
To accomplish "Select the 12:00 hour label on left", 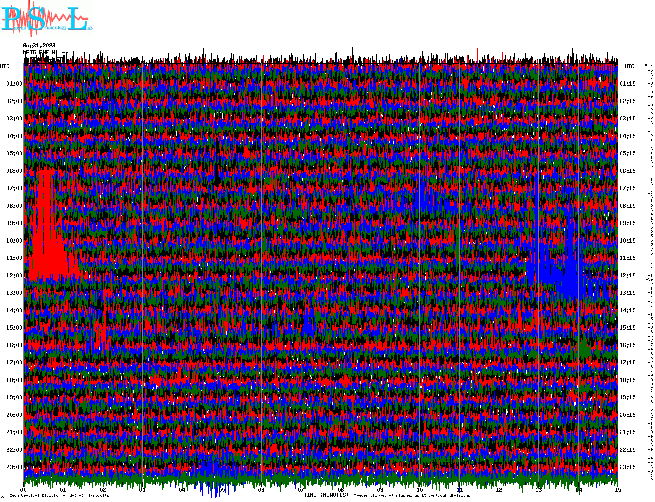I will (14, 276).
